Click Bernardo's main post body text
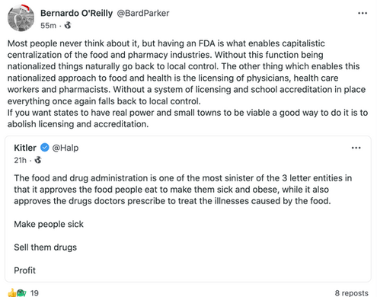The height and width of the screenshot is (297, 377). point(187,84)
